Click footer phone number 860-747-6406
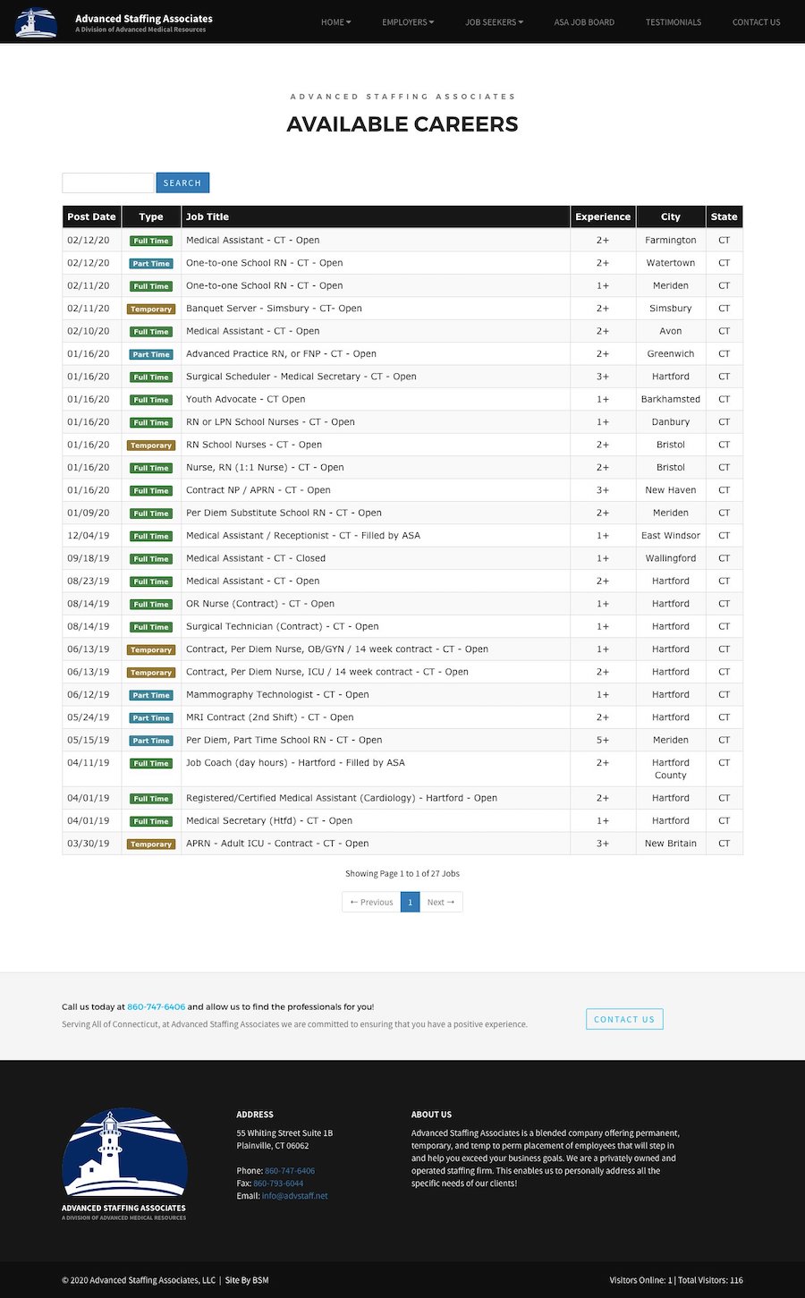Viewport: 805px width, 1298px height. pos(290,1171)
